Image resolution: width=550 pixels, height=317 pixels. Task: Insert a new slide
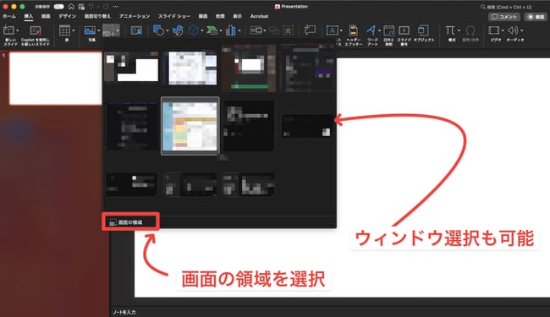(8, 30)
